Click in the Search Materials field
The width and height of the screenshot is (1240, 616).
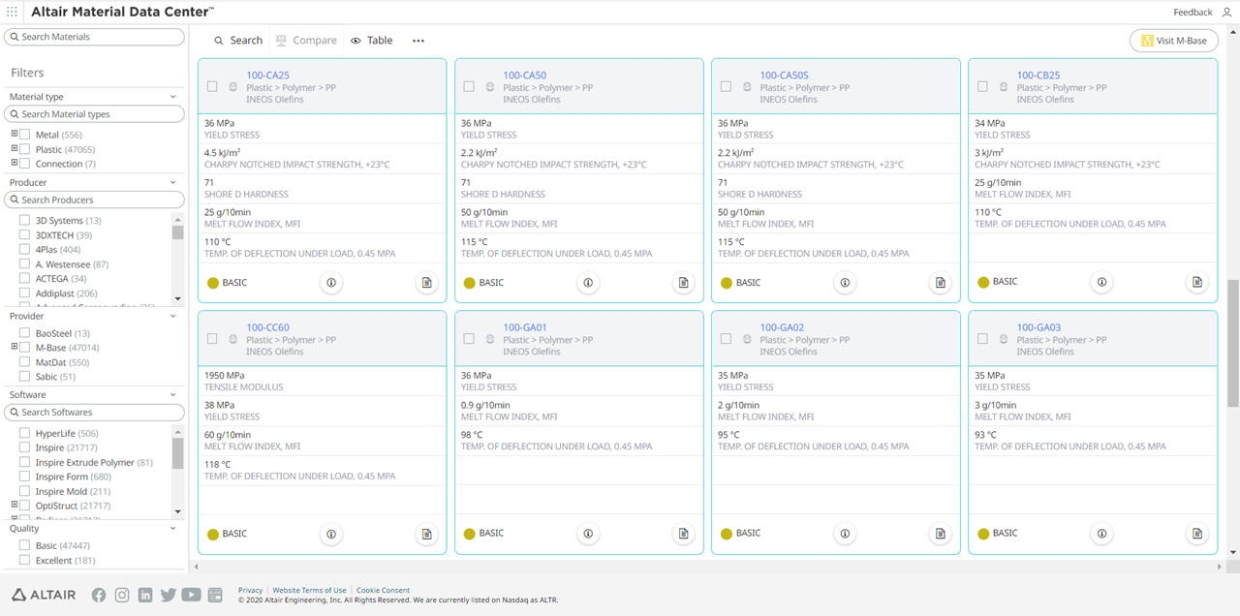[x=95, y=37]
